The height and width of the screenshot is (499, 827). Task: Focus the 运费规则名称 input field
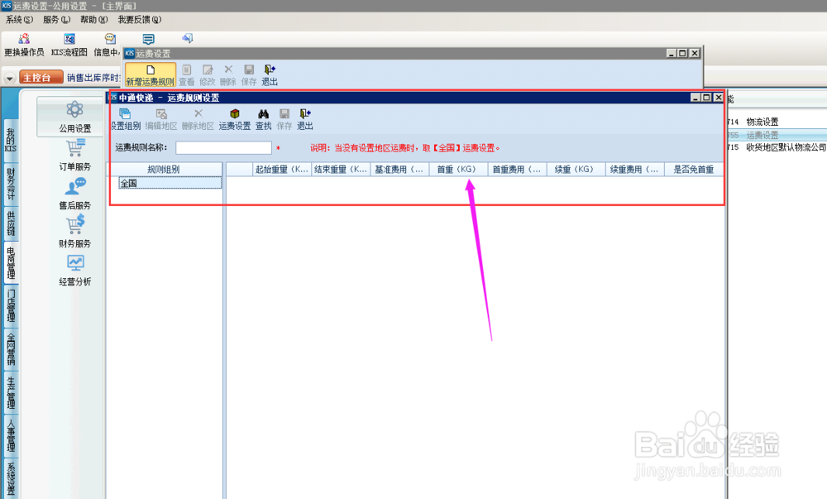click(x=223, y=147)
